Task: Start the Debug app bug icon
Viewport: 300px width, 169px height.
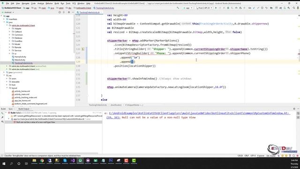Action: pyautogui.click(x=228, y=8)
